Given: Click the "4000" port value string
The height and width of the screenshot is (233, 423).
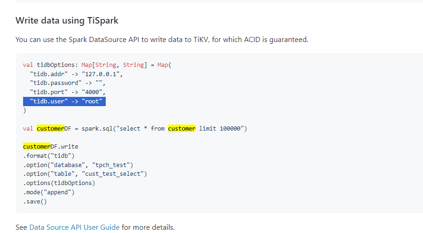Looking at the screenshot, I should tap(94, 92).
